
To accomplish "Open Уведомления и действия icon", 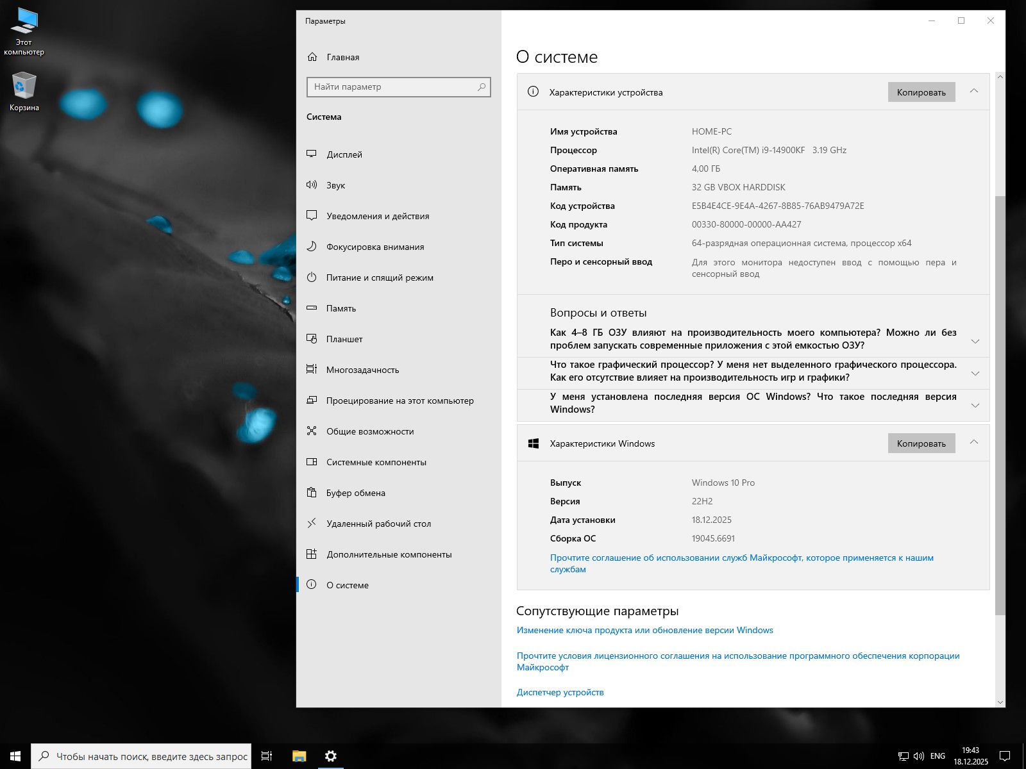I will click(x=312, y=216).
